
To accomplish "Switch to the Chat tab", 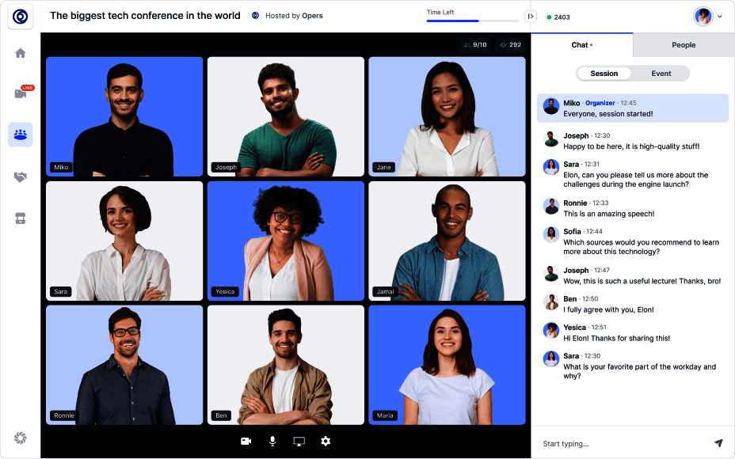I will click(581, 45).
